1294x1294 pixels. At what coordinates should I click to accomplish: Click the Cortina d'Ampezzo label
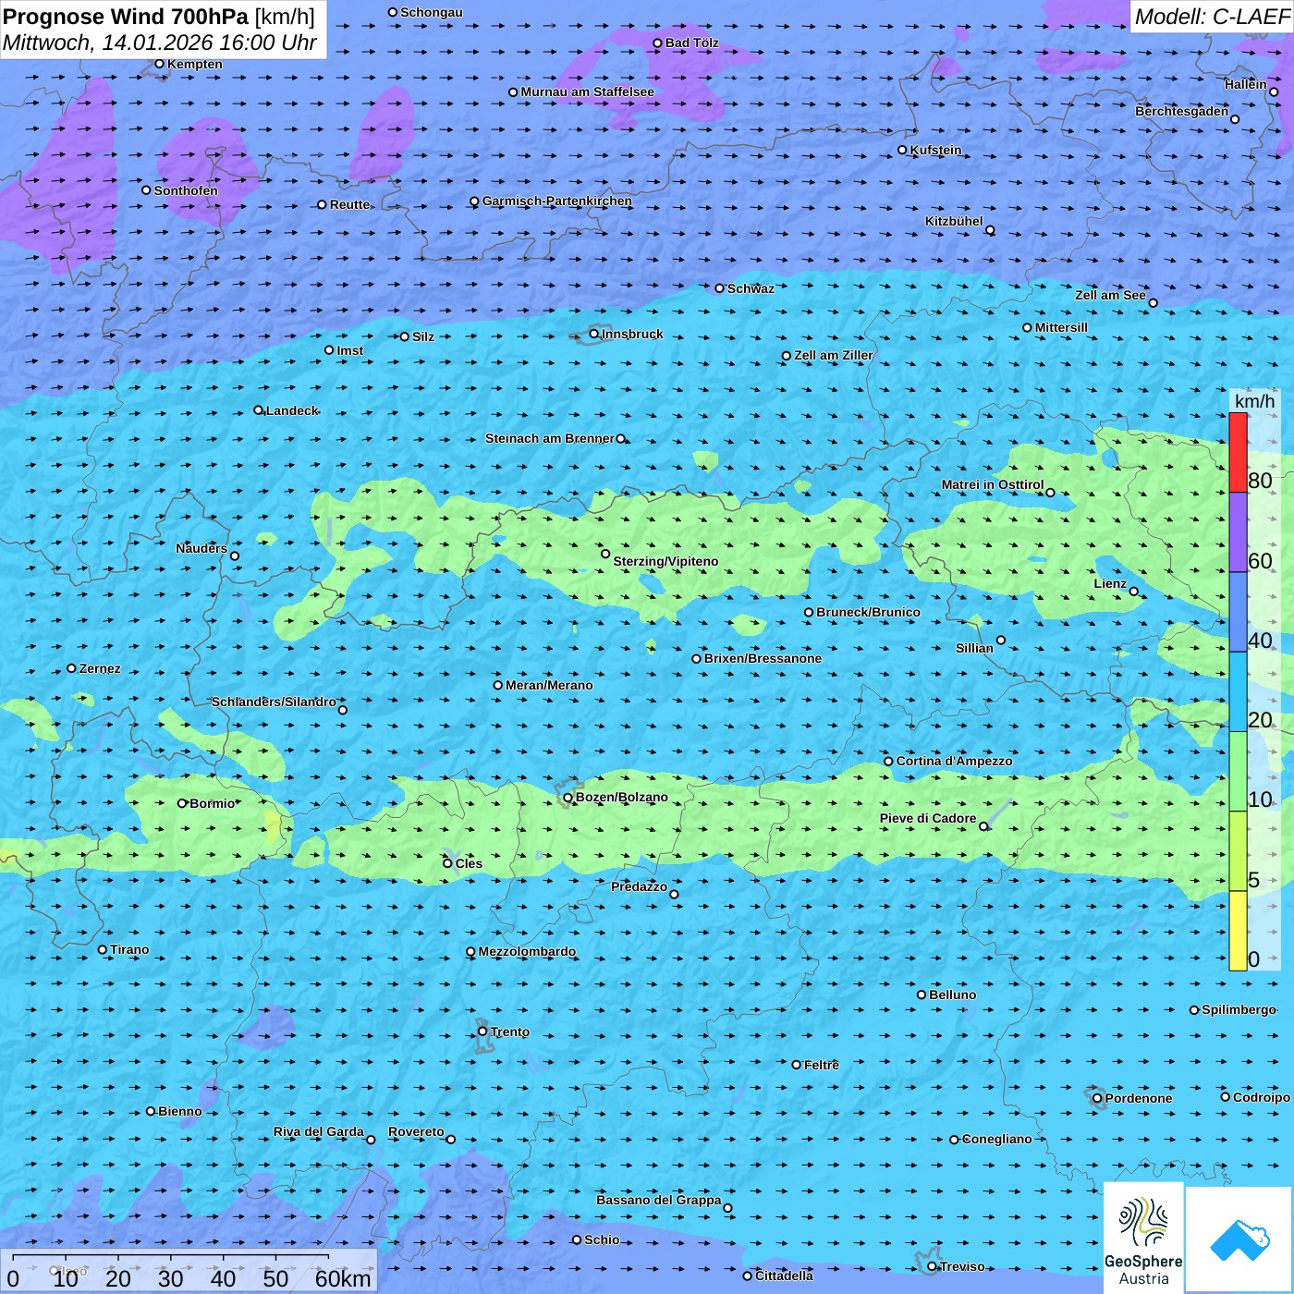[x=954, y=761]
